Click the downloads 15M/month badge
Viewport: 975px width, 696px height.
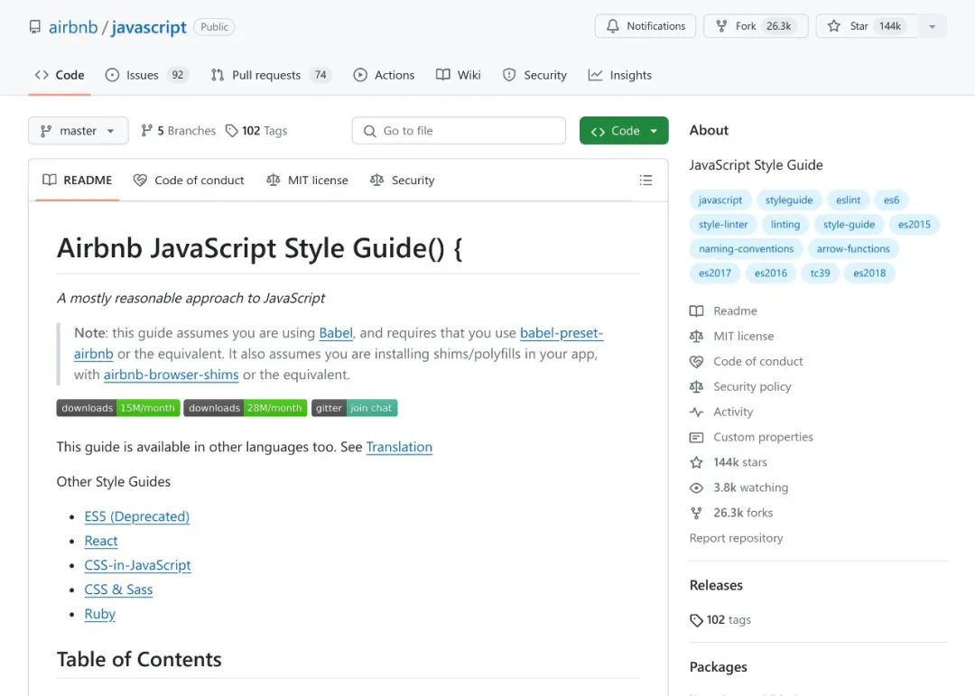[118, 408]
